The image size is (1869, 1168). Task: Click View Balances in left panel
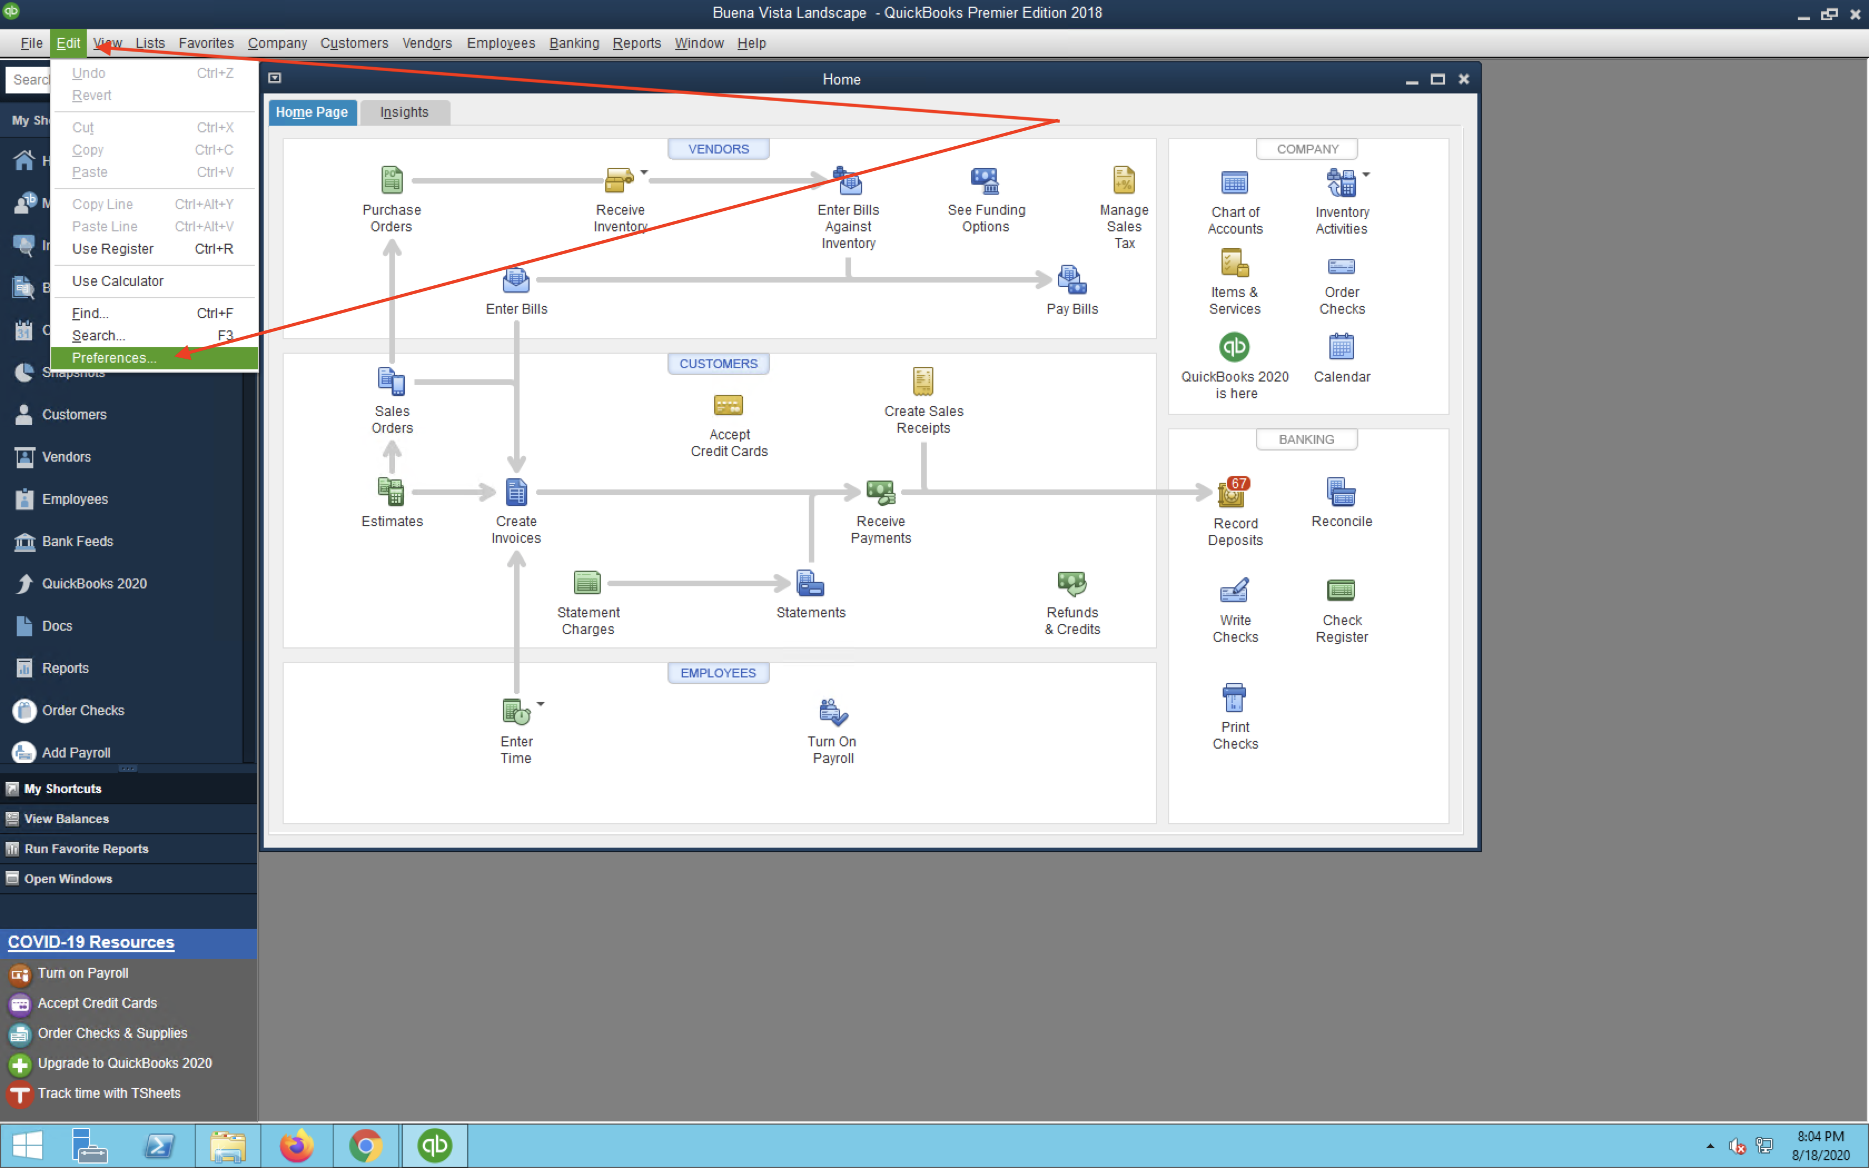[66, 819]
